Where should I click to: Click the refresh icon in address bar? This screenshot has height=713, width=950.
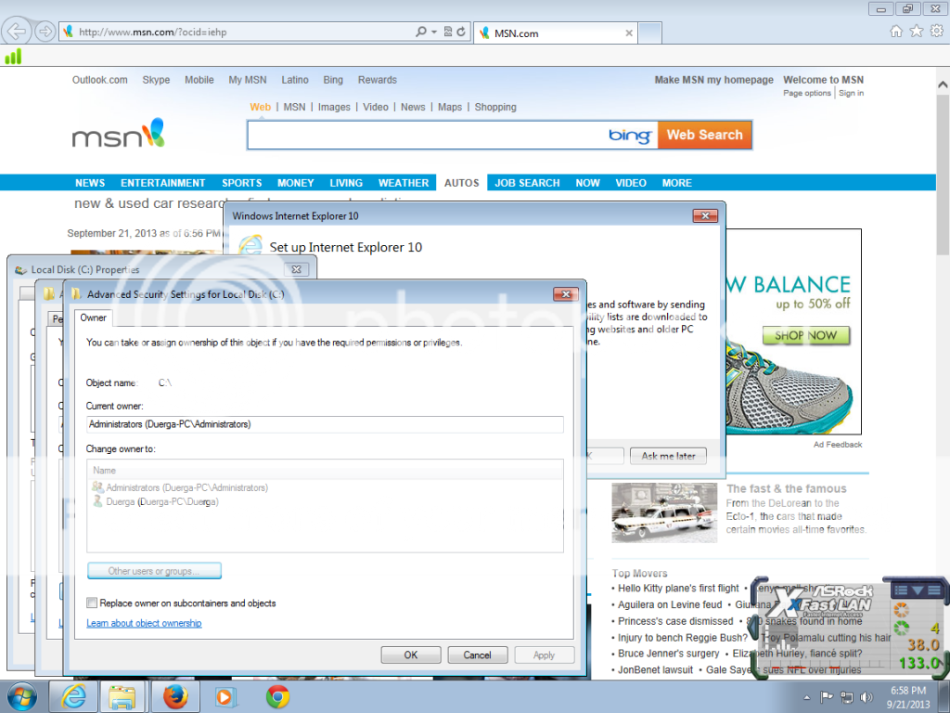461,32
